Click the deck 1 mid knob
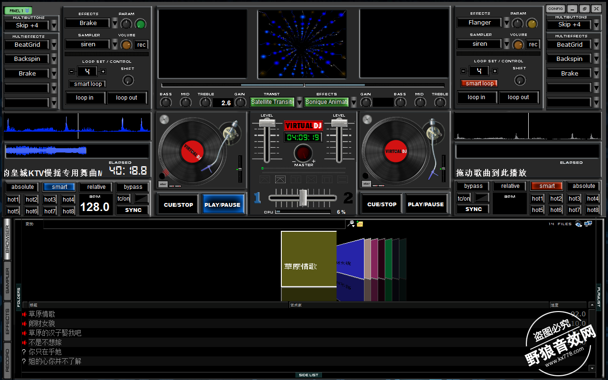Viewport: 608px width, 380px height. tap(186, 102)
